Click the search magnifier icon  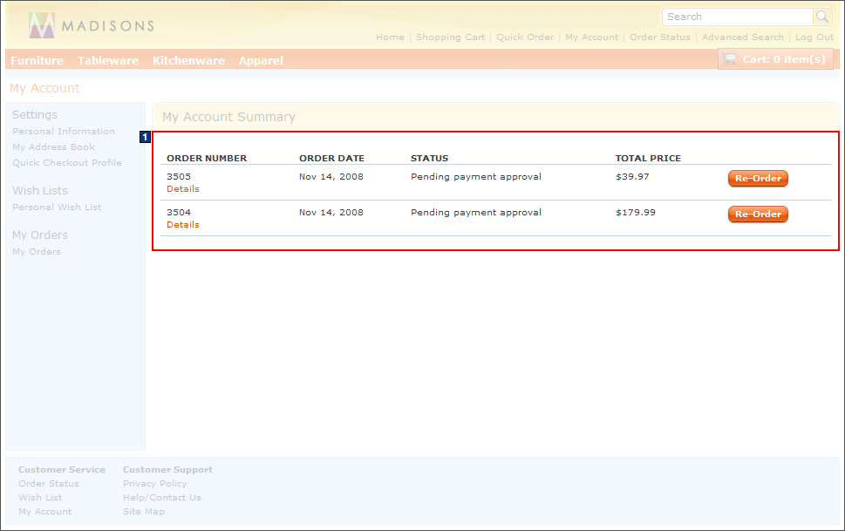[x=822, y=17]
